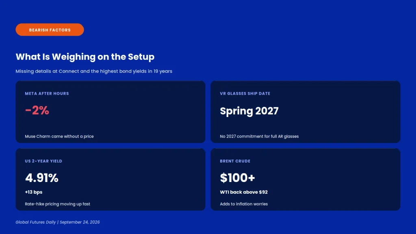The height and width of the screenshot is (234, 416).
Task: Select the Adds to inflation worries note
Action: click(x=244, y=204)
